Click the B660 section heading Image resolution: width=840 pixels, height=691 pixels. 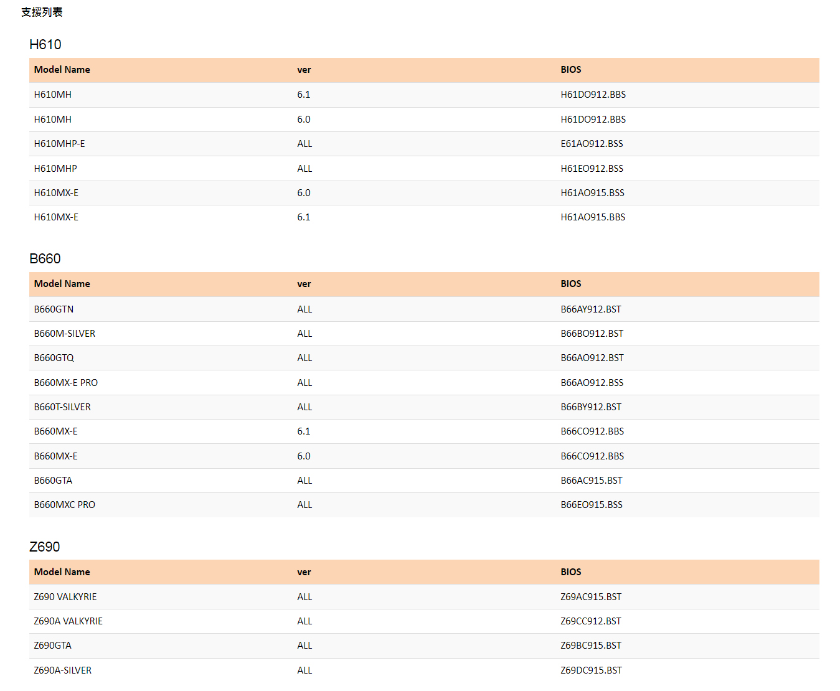point(45,259)
